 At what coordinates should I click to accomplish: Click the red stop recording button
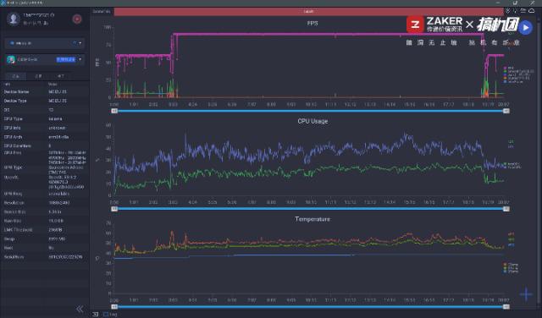tap(77, 19)
